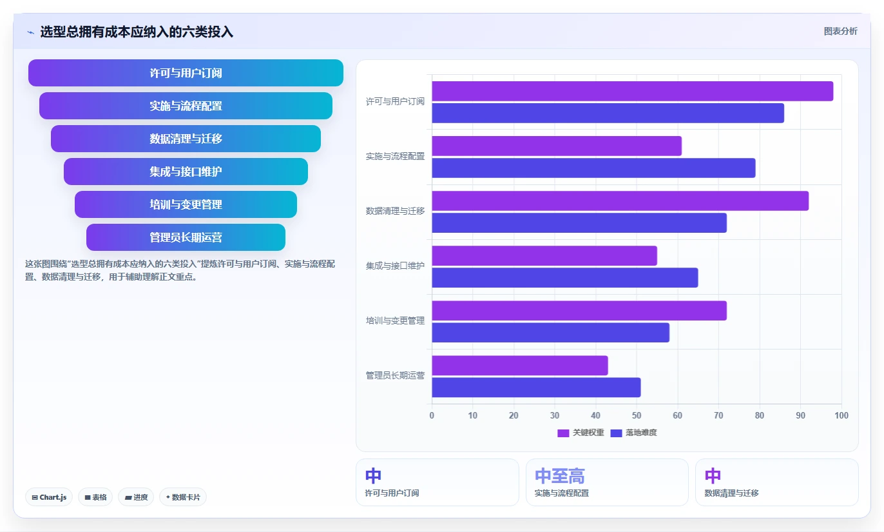884x532 pixels.
Task: Click the 数据卡片 tag chip
Action: tap(183, 497)
